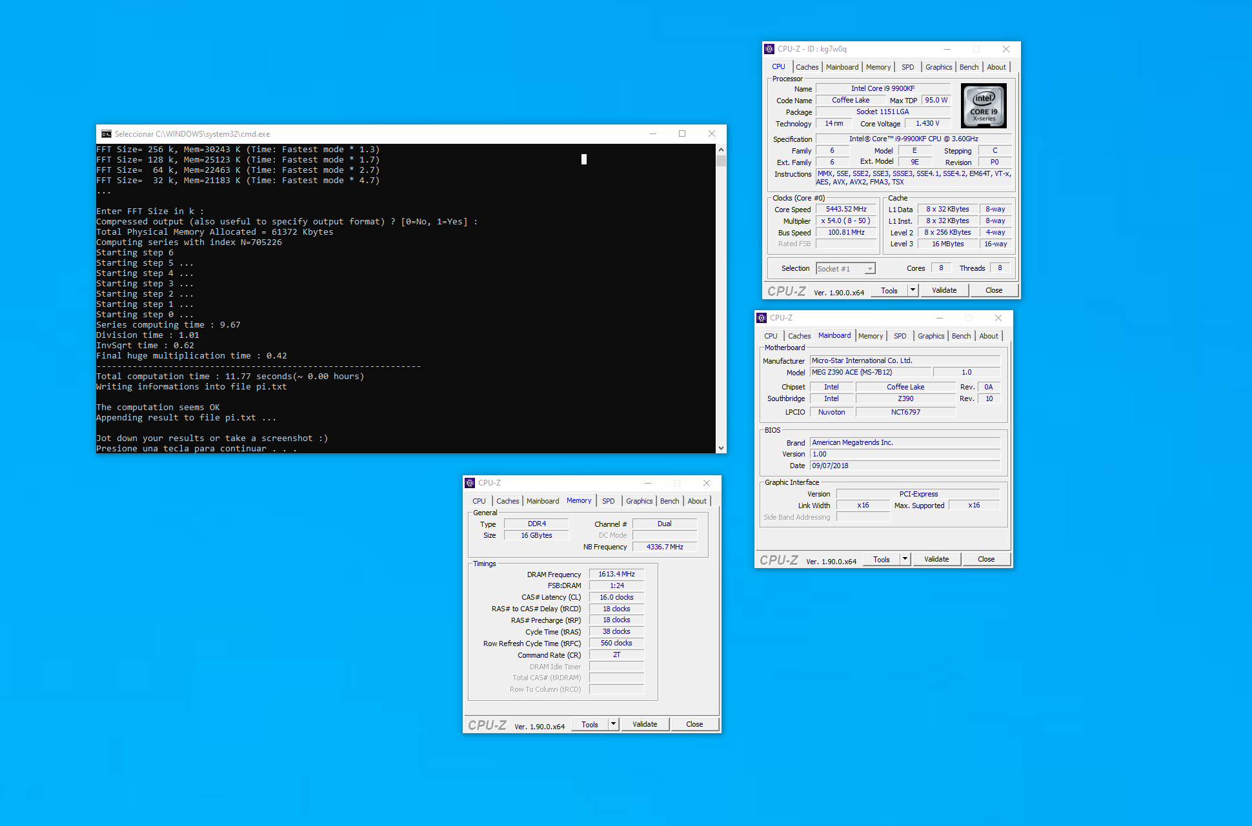The image size is (1252, 826).
Task: Maximize the cmd.exe window
Action: [x=682, y=133]
